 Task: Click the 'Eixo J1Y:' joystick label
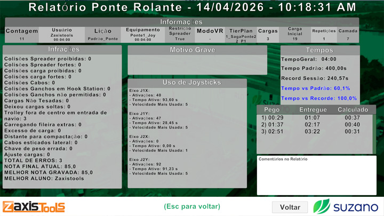139,114
